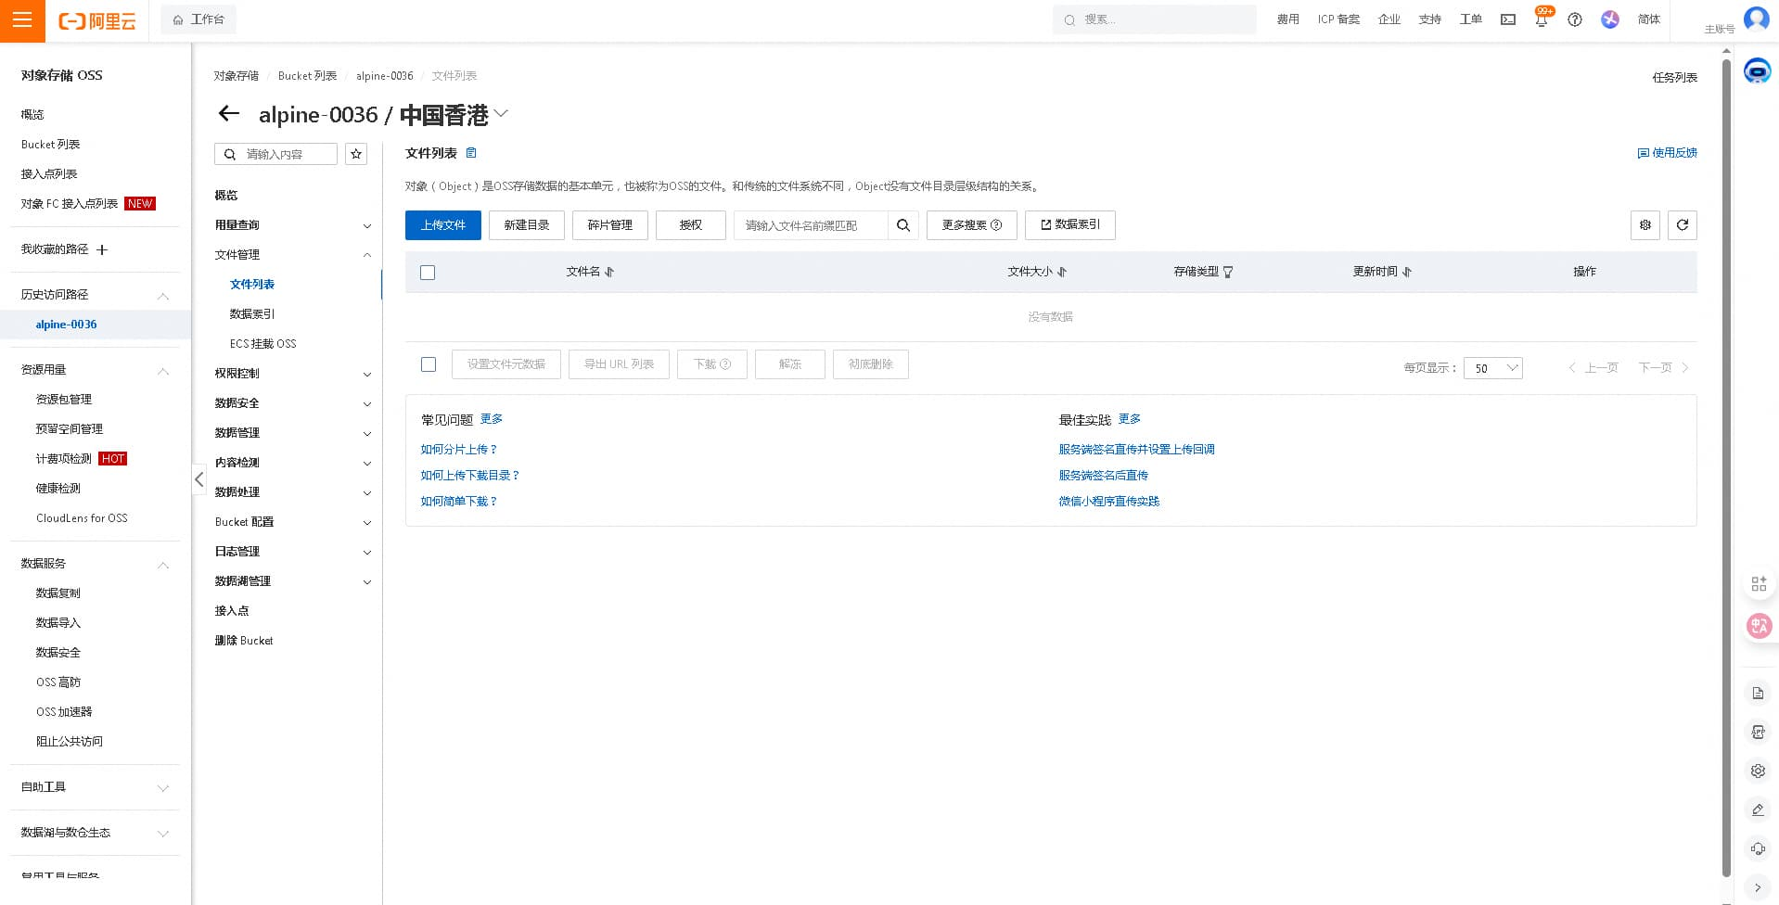The width and height of the screenshot is (1779, 905).
Task: Open the Cloud Shell terminal icon
Action: pos(1508,19)
